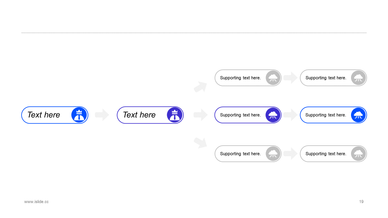388x218 pixels.
Task: Click the 'Text here' label in blue pill
Action: [44, 115]
